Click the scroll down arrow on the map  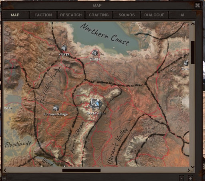193,167
